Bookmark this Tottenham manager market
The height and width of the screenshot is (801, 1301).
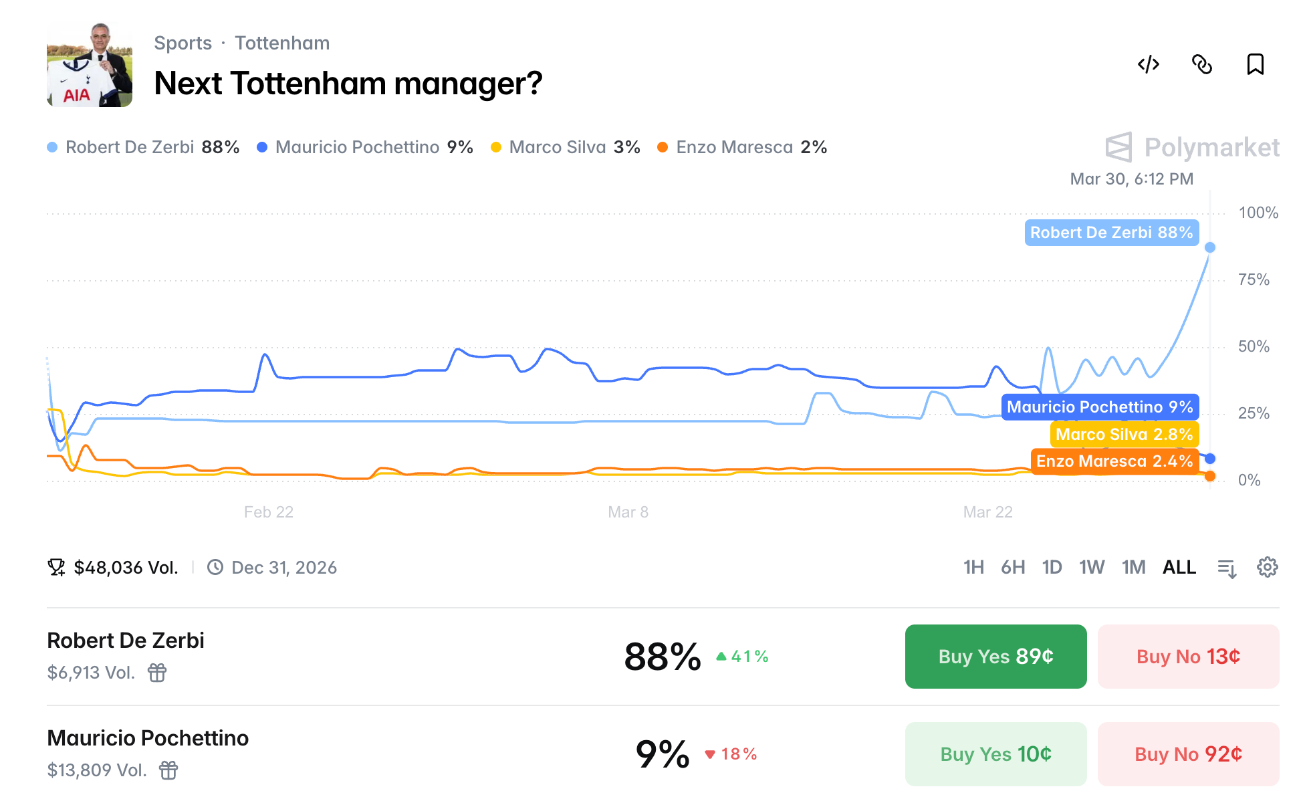[1255, 65]
